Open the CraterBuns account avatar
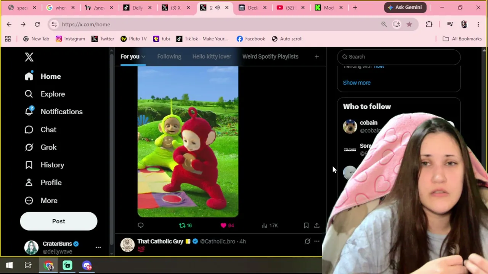488x274 pixels. click(x=31, y=247)
